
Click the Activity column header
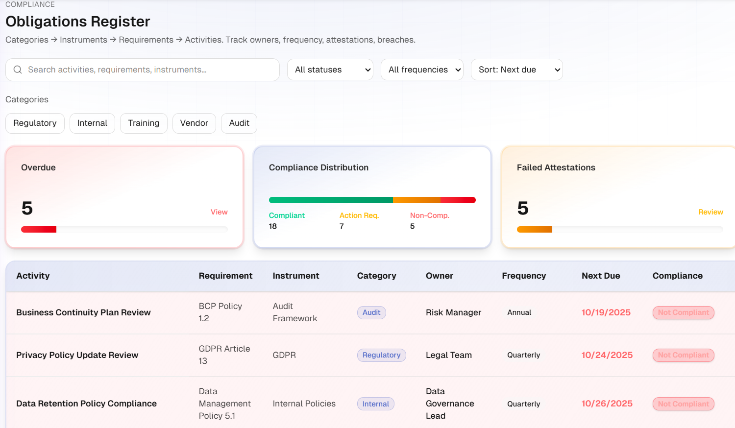[x=33, y=276]
